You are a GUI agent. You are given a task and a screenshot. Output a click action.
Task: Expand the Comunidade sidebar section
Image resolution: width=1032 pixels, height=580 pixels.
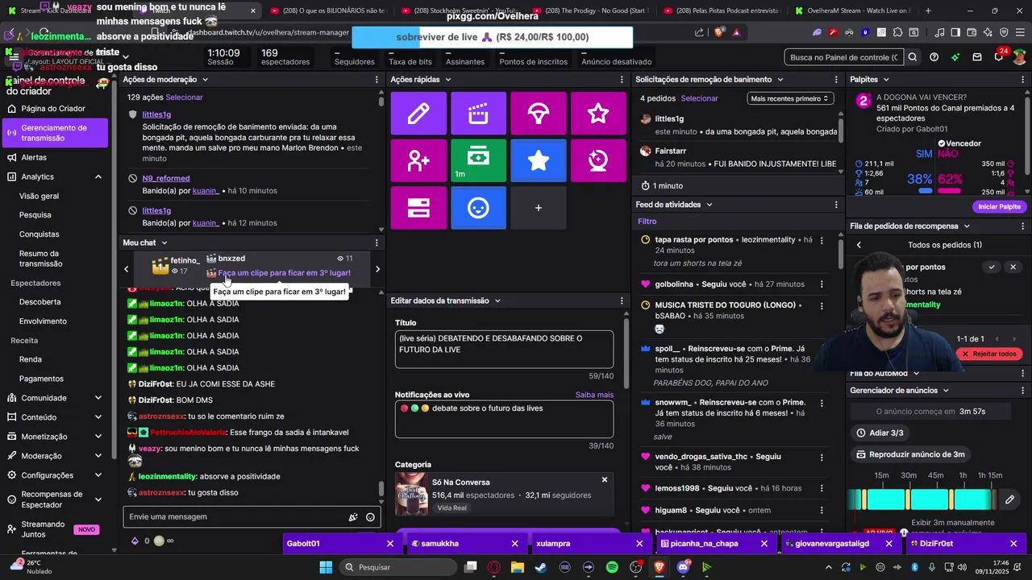point(98,398)
